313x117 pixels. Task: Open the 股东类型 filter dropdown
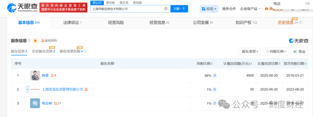pos(250,52)
